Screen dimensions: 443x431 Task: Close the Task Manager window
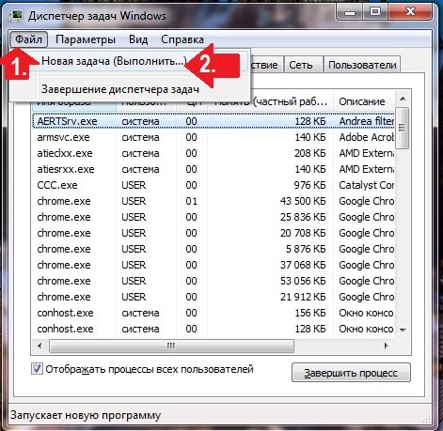(410, 12)
